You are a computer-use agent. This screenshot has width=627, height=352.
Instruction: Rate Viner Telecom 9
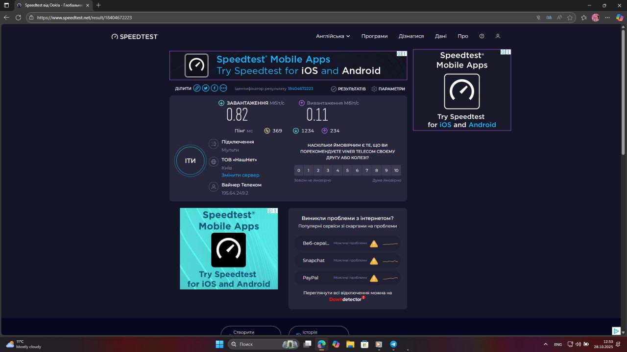coord(386,170)
